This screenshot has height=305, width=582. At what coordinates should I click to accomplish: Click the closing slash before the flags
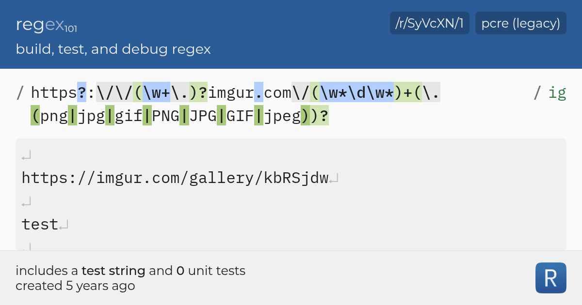[x=536, y=92]
